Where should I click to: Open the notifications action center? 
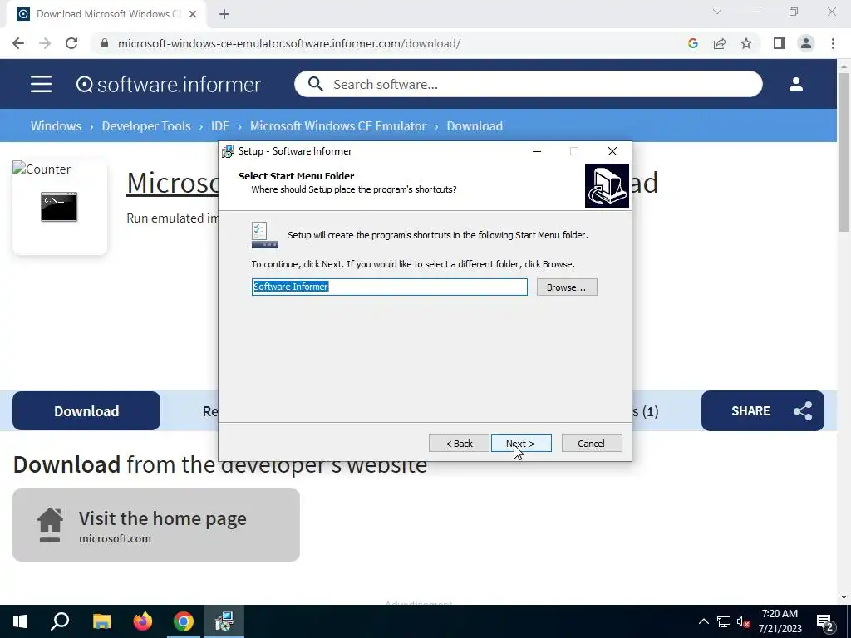coord(825,621)
